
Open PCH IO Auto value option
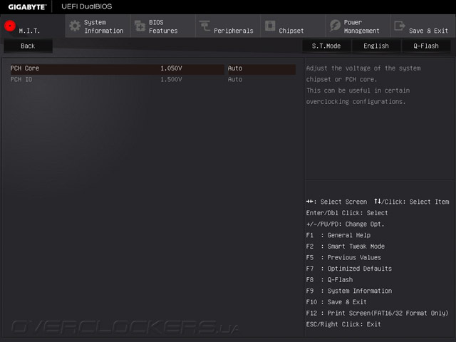point(235,79)
